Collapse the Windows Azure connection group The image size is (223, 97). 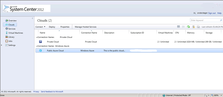click(x=37, y=46)
